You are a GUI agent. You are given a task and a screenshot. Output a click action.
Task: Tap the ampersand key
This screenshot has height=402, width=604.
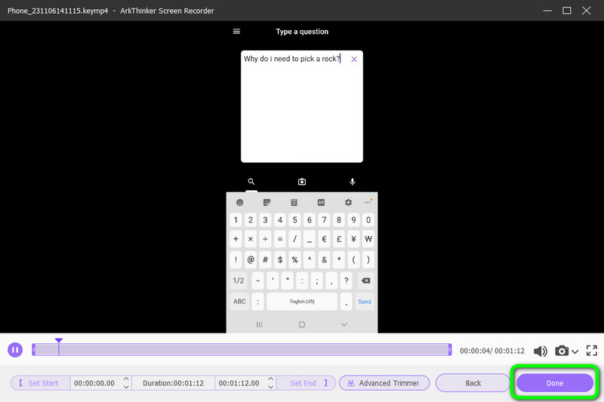(325, 259)
